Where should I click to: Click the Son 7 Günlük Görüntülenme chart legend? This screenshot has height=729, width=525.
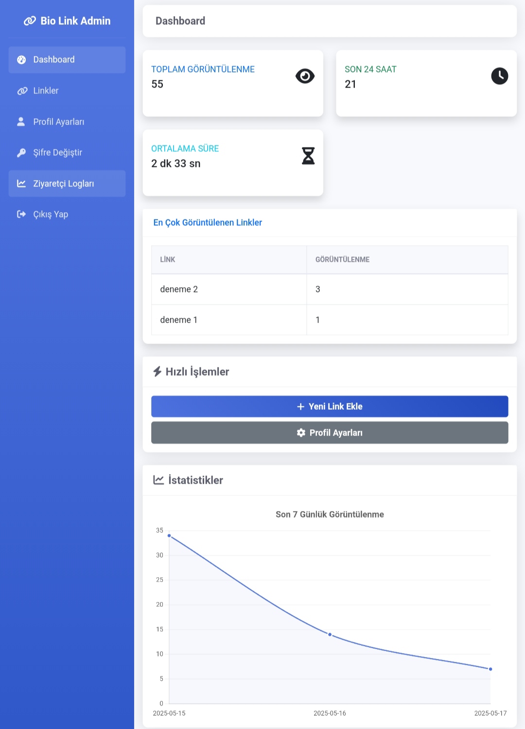coord(329,514)
